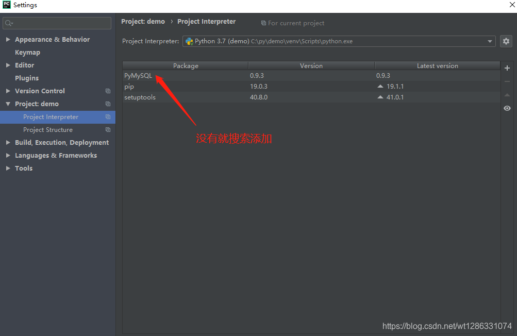517x336 pixels.
Task: Select Build, Execution, Deployment label
Action: tap(62, 142)
